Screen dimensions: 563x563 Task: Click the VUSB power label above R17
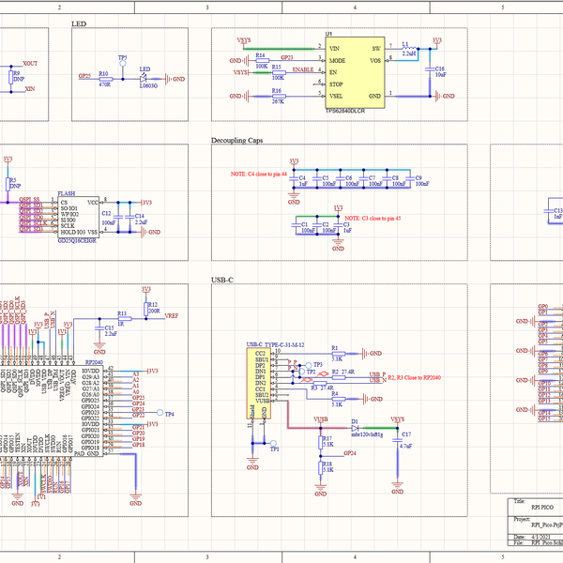tap(321, 419)
